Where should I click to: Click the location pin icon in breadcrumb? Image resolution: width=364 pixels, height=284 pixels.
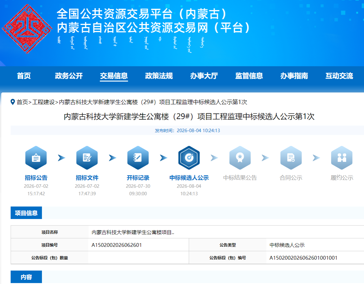[x=13, y=102]
